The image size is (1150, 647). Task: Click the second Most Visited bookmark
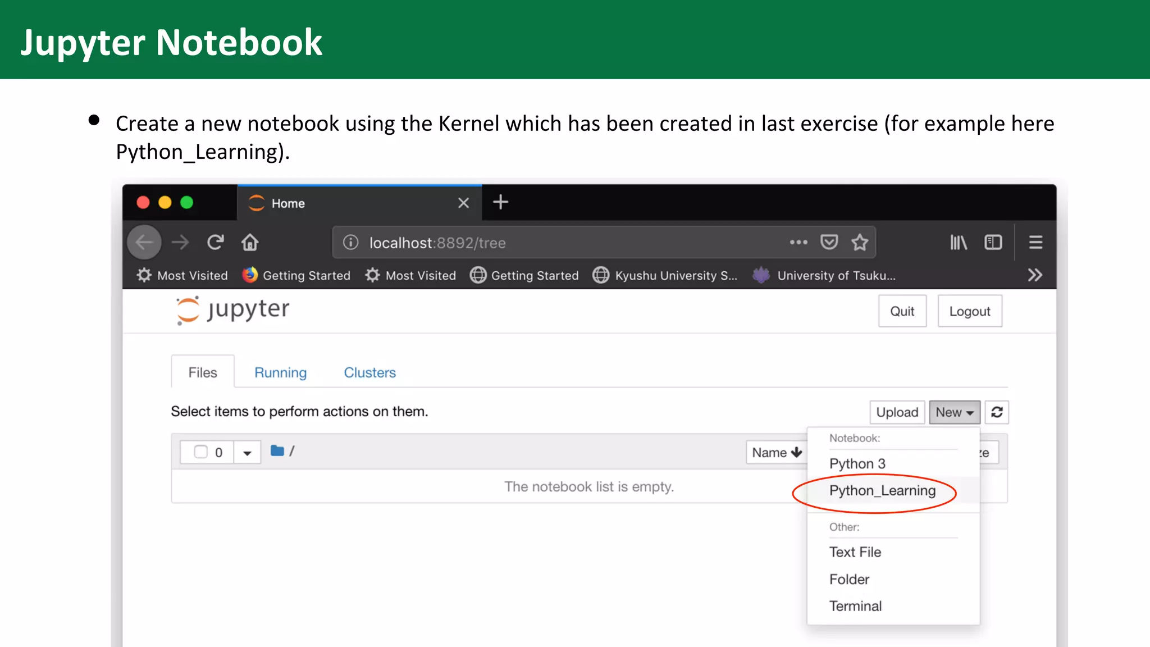tap(411, 275)
